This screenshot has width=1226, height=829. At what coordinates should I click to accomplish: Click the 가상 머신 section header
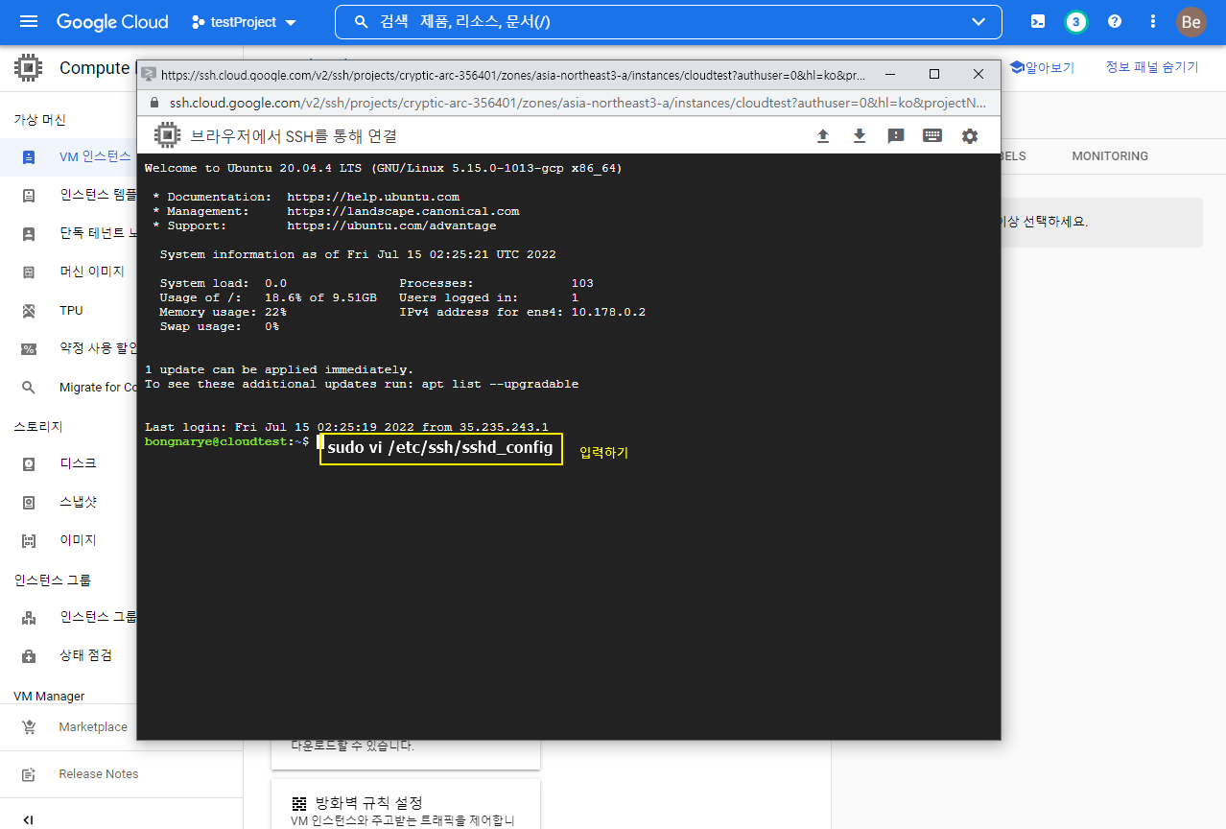pos(39,120)
